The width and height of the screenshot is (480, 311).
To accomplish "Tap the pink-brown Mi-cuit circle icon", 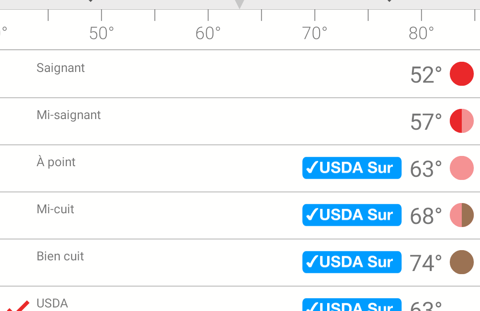I will 462,215.
